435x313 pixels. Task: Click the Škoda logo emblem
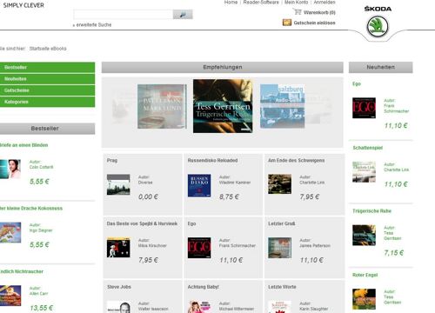tap(378, 26)
